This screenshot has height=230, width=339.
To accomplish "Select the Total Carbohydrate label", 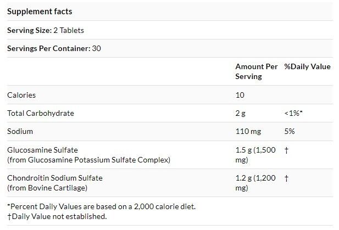I will [x=41, y=113].
